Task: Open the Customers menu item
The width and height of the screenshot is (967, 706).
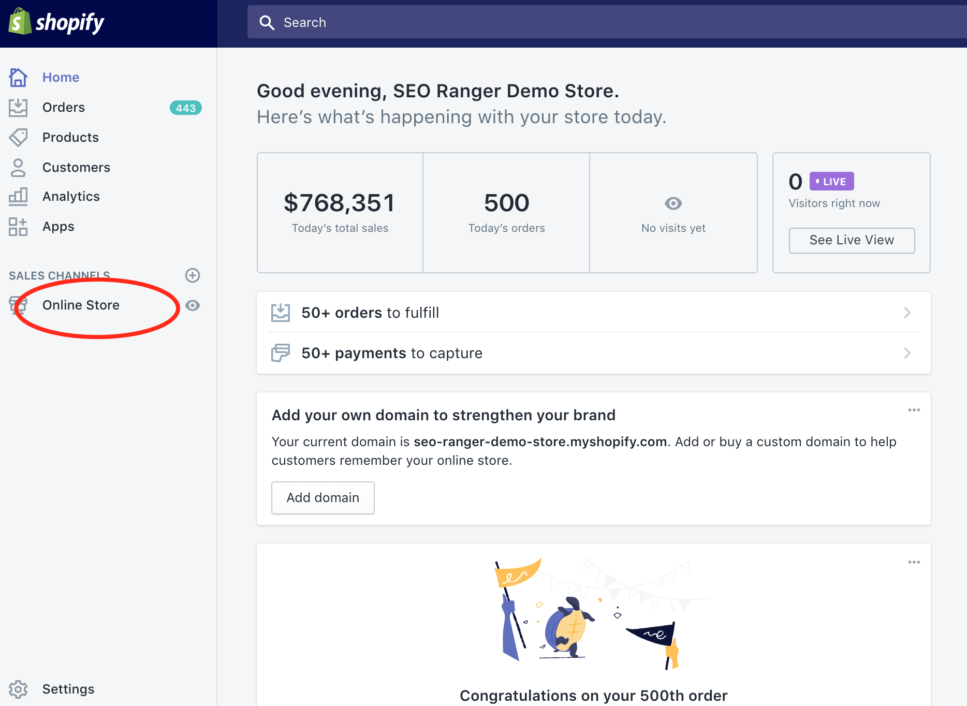Action: [x=76, y=167]
